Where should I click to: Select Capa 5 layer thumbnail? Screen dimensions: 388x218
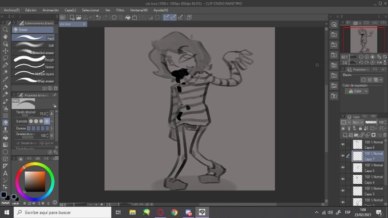(x=357, y=168)
